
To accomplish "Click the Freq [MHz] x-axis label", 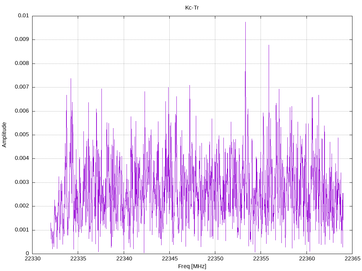I will point(192,266).
